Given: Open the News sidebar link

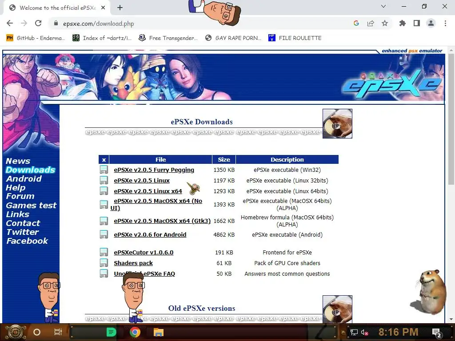Looking at the screenshot, I should point(18,161).
